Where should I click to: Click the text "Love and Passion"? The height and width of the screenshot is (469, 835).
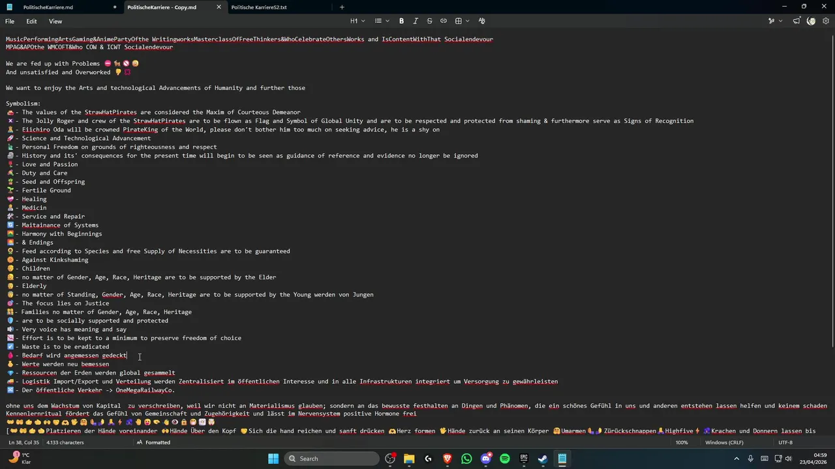tap(50, 164)
